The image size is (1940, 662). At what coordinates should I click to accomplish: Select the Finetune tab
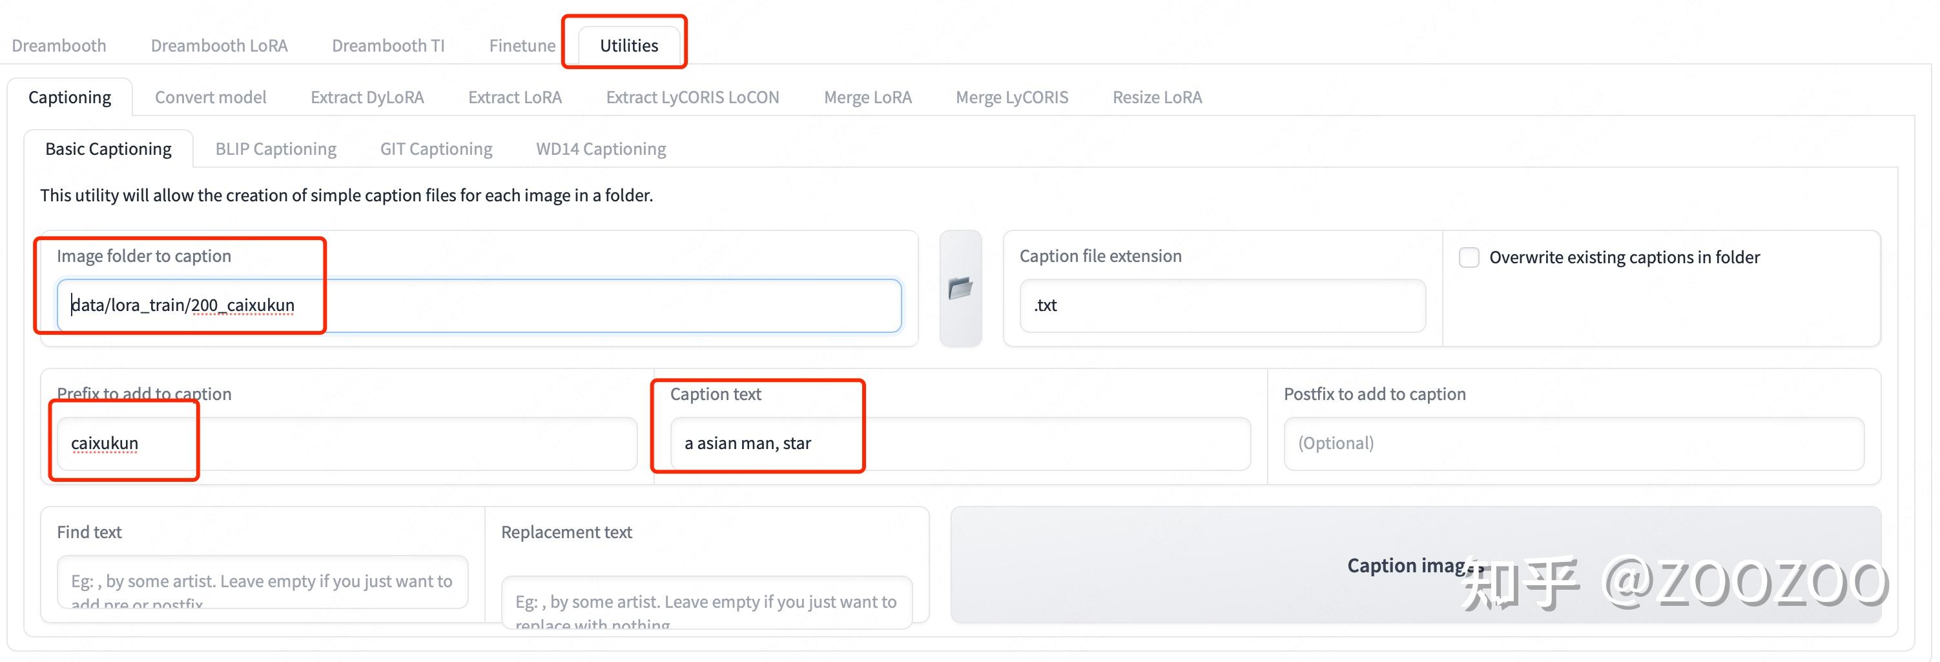(522, 46)
